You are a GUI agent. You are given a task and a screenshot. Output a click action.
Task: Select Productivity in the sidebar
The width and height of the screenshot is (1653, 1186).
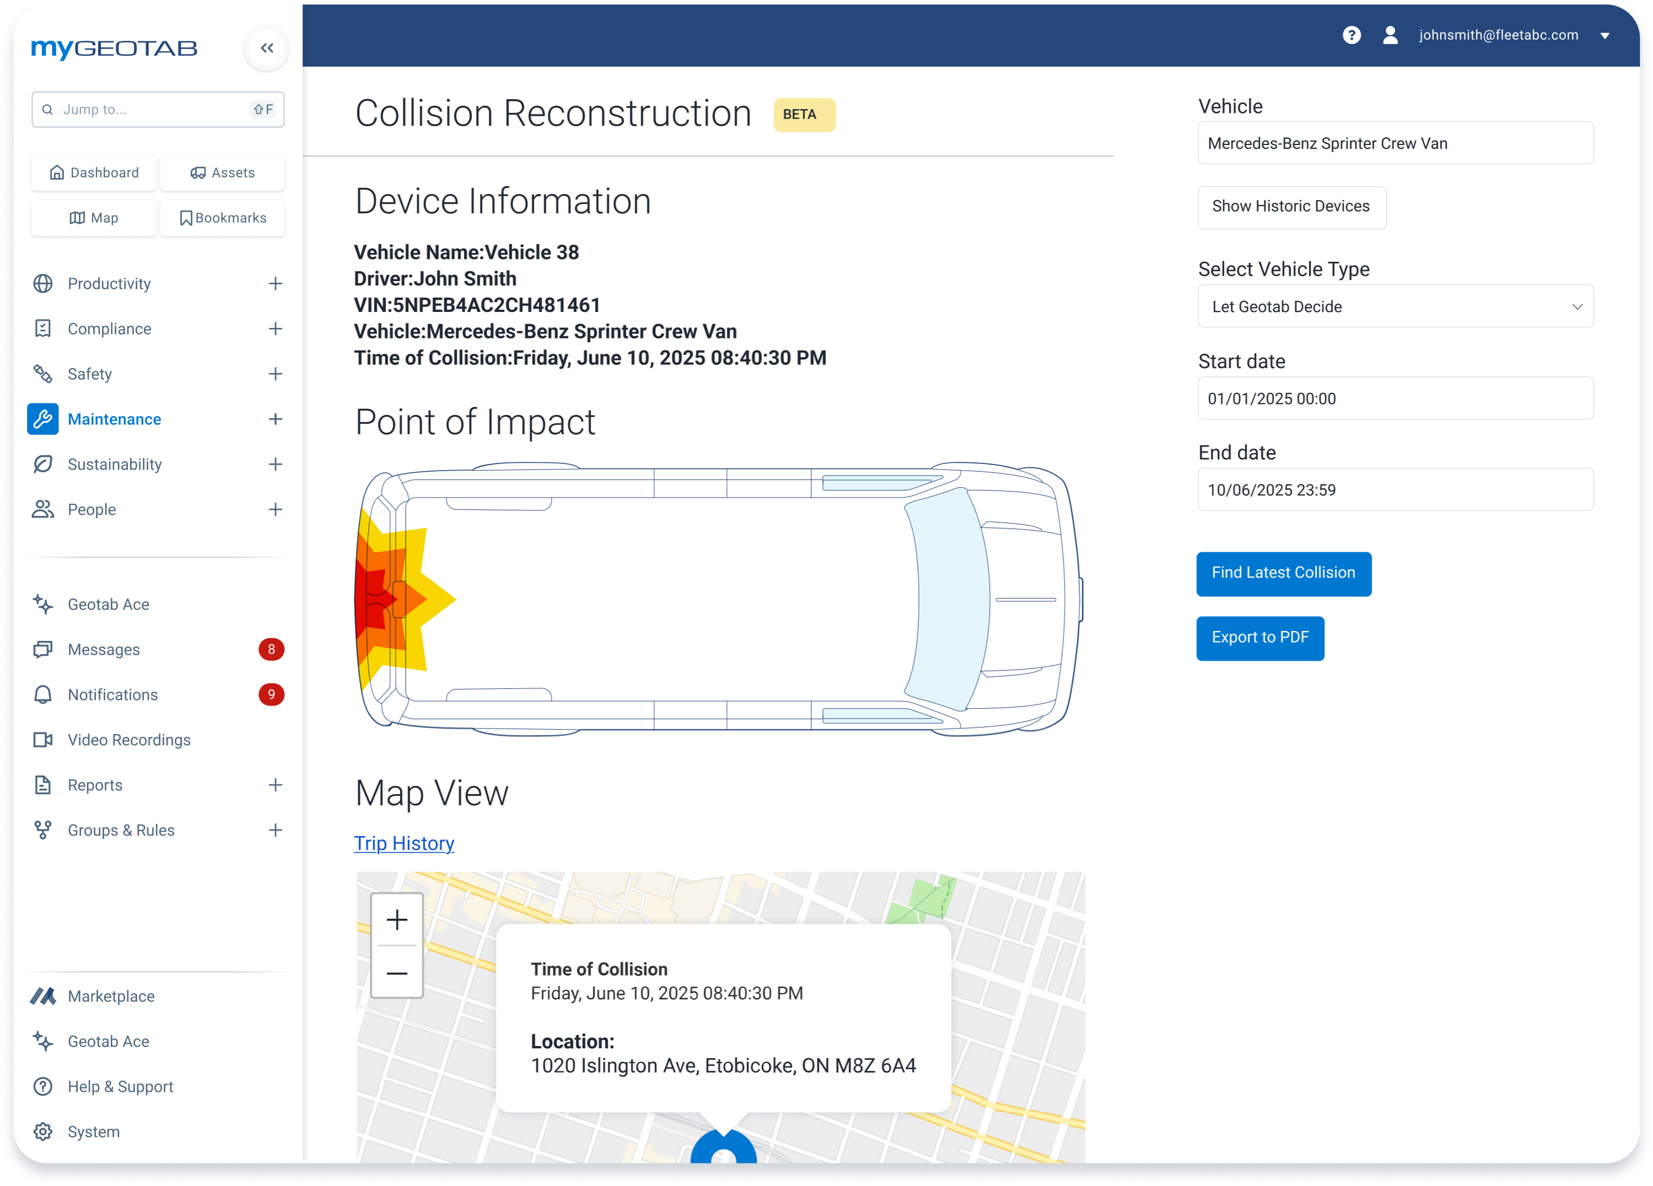click(109, 284)
